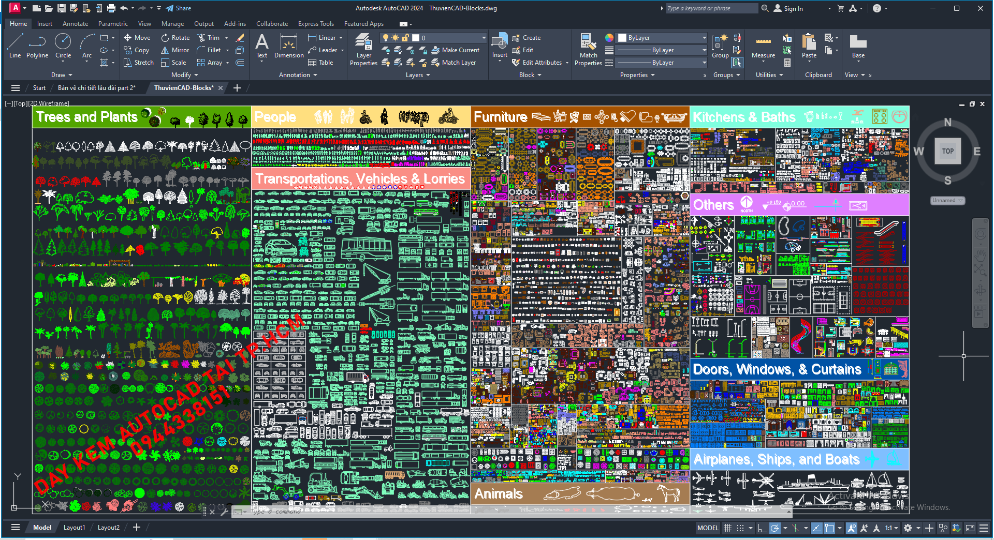This screenshot has height=540, width=994.
Task: Open the Start drawing tab
Action: [x=39, y=88]
